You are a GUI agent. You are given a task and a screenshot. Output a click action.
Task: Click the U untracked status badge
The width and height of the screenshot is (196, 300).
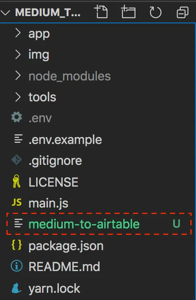176,224
